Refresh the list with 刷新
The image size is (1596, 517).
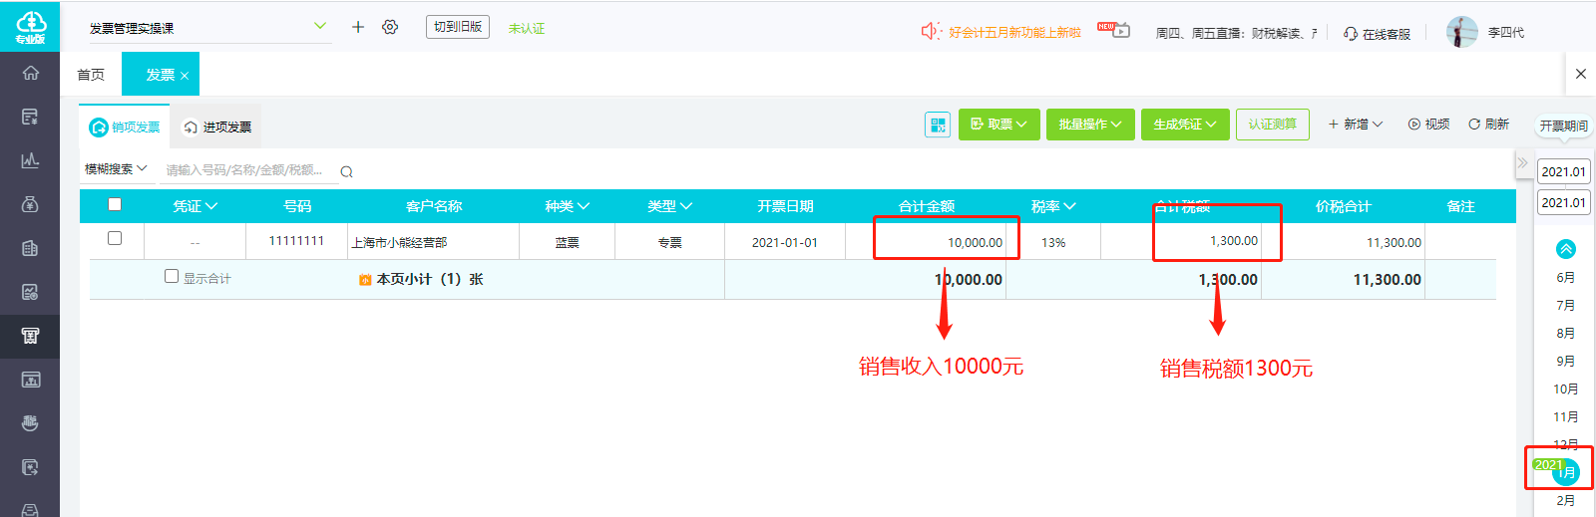tap(1488, 125)
